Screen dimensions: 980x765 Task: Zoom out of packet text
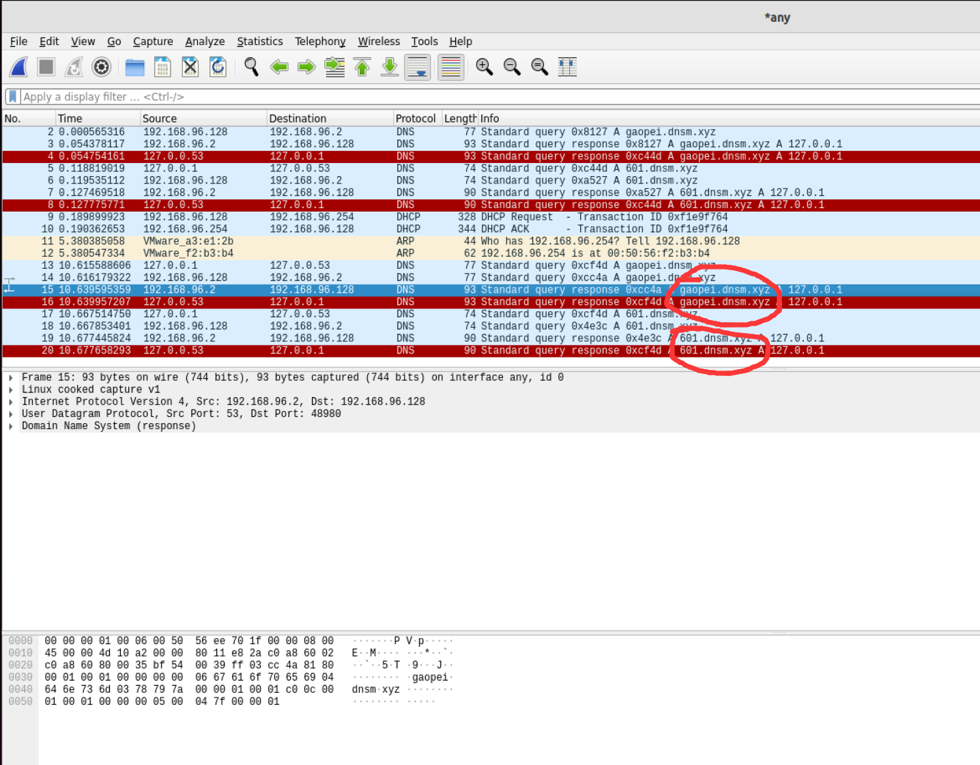512,67
